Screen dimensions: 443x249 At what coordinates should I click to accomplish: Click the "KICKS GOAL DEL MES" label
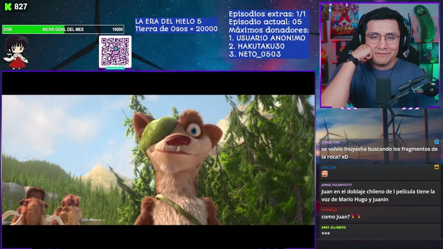[x=63, y=29]
